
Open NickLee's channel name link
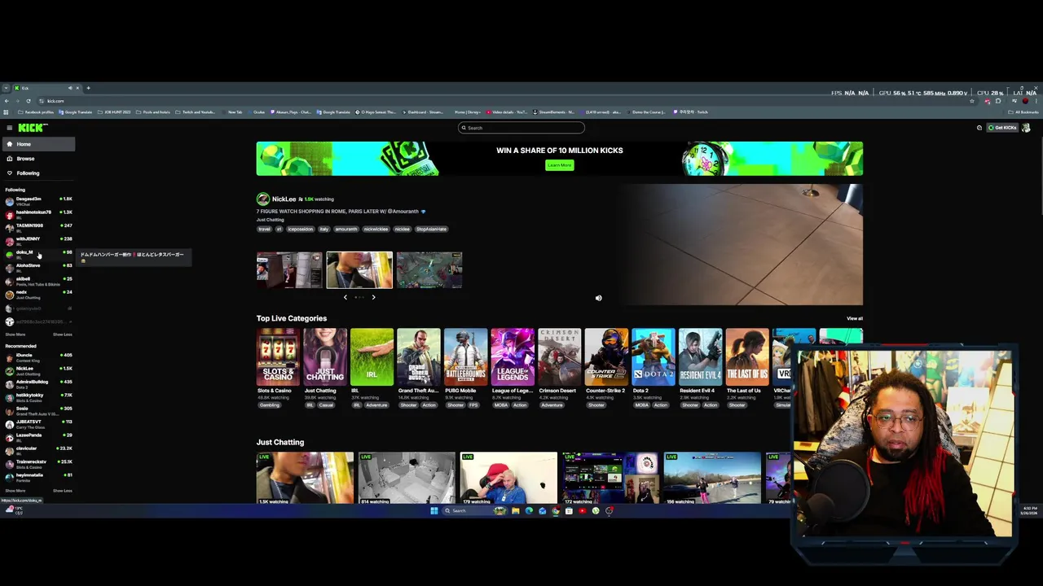284,199
